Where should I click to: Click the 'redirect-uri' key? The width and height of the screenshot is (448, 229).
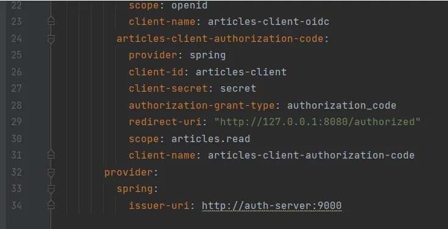click(165, 122)
